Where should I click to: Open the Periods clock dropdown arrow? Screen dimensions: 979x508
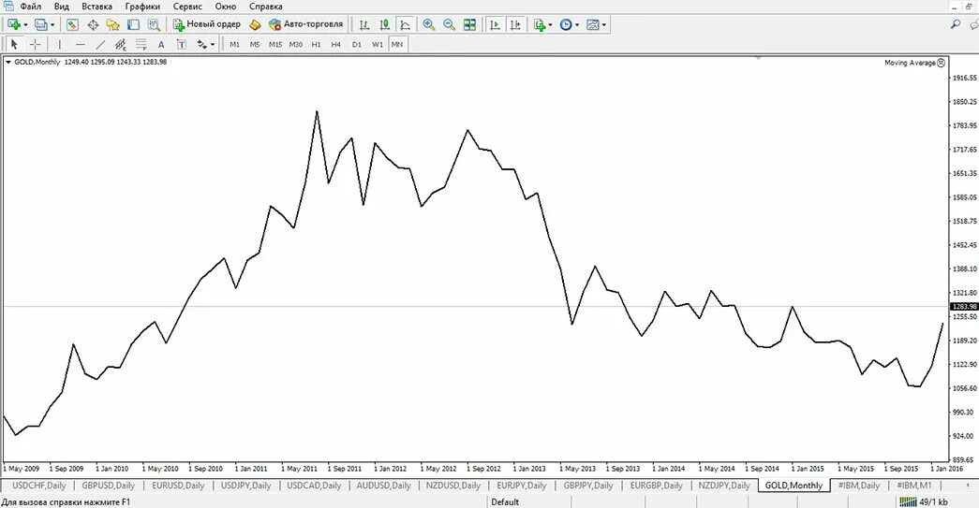click(x=577, y=25)
